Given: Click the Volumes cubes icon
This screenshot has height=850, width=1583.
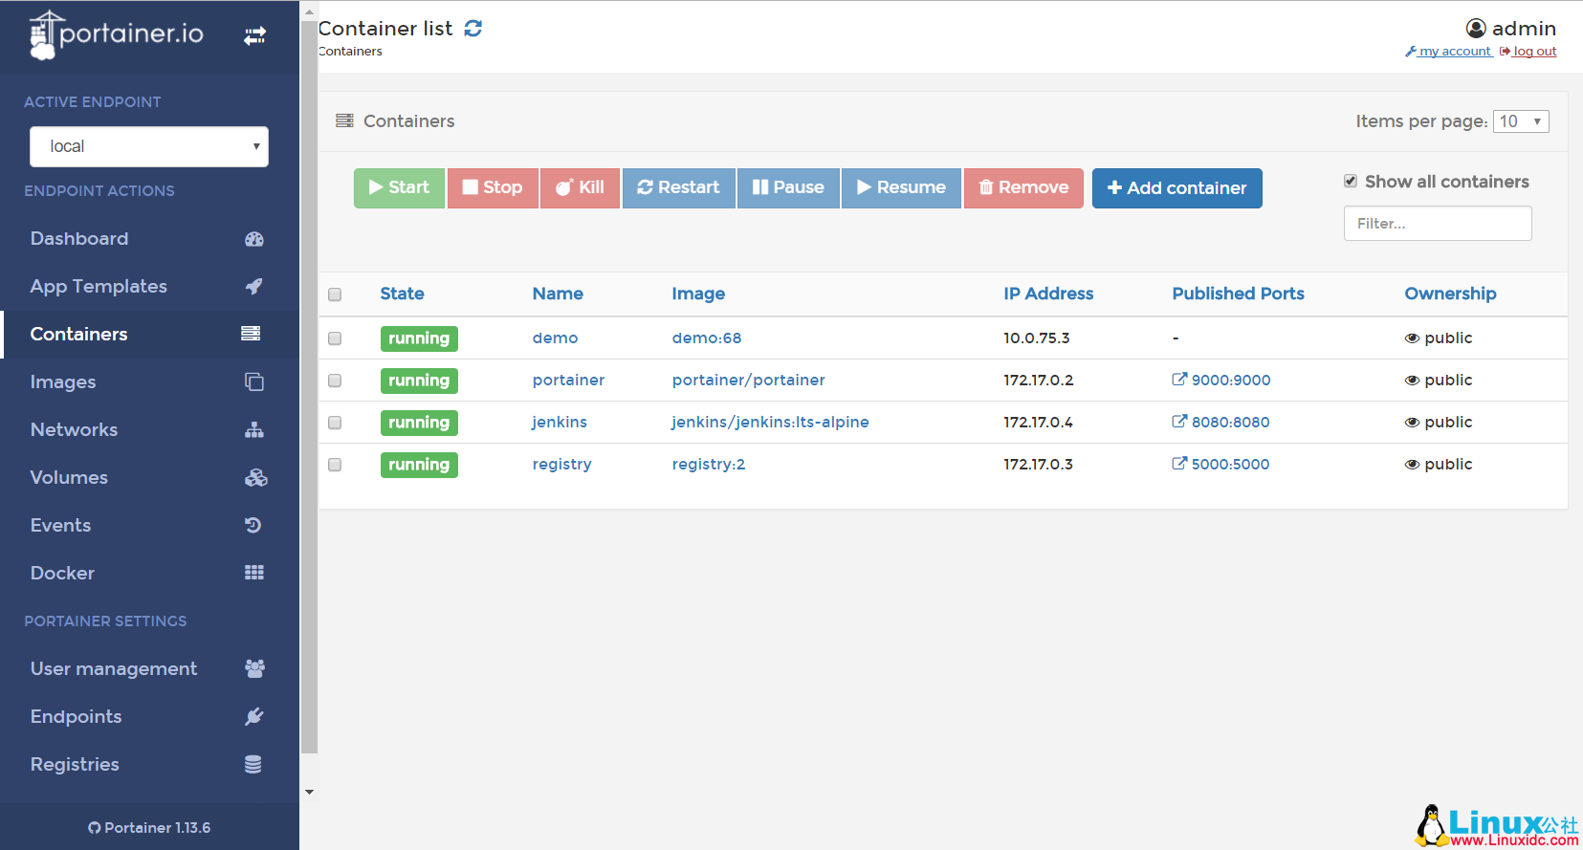Looking at the screenshot, I should [x=255, y=478].
